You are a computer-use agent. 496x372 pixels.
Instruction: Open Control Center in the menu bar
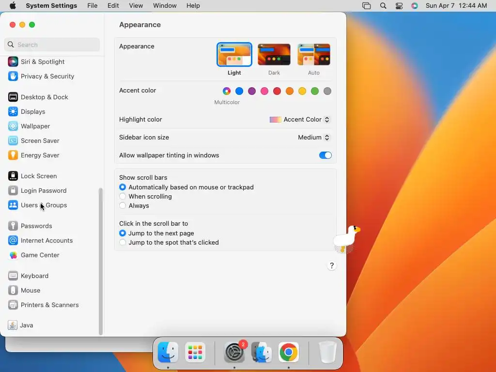tap(399, 6)
